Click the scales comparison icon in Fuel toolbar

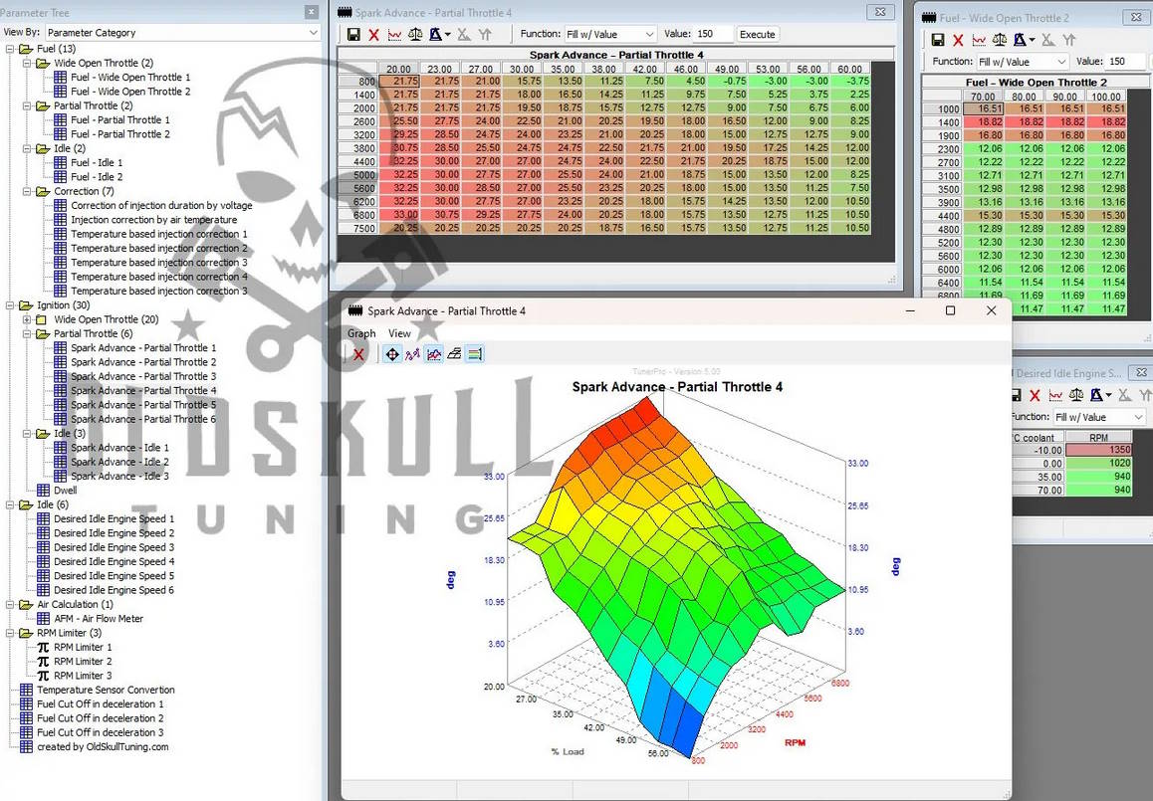1000,40
